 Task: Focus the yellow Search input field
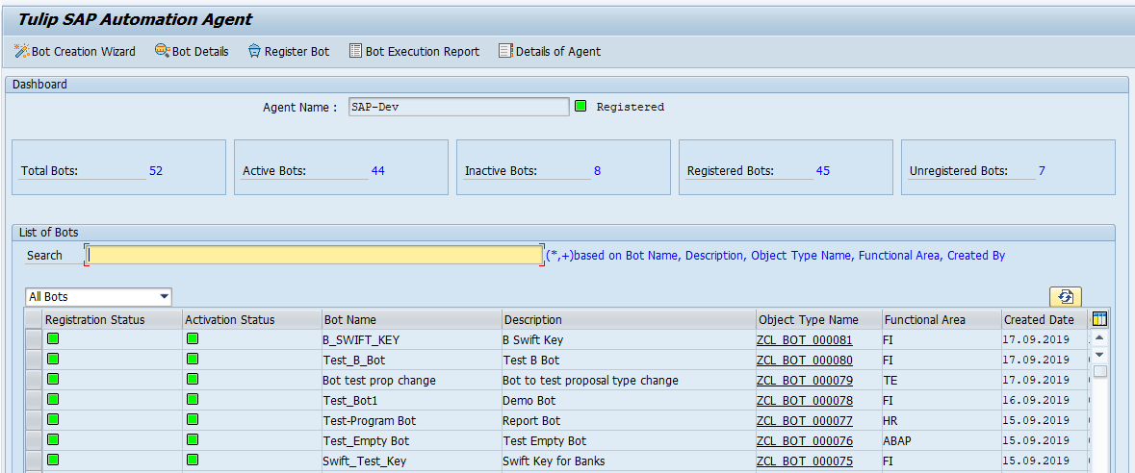[314, 256]
